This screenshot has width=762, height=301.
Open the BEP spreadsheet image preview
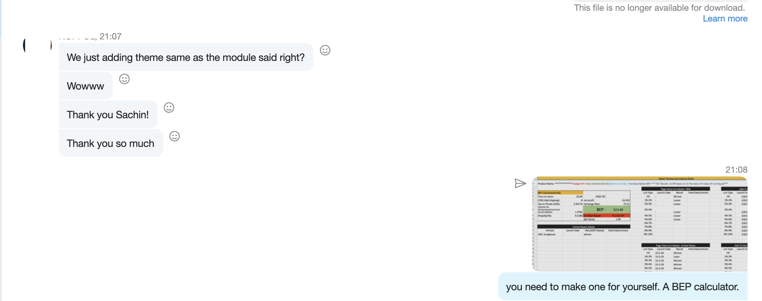tap(640, 224)
